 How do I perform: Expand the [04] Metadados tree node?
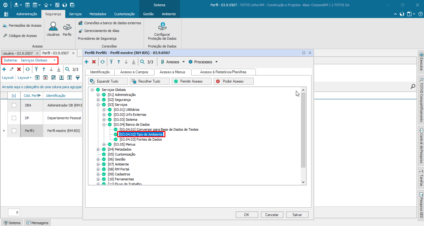pyautogui.click(x=98, y=149)
